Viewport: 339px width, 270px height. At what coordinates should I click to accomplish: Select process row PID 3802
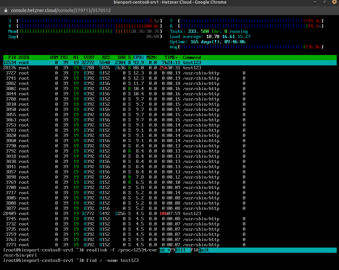(170, 88)
